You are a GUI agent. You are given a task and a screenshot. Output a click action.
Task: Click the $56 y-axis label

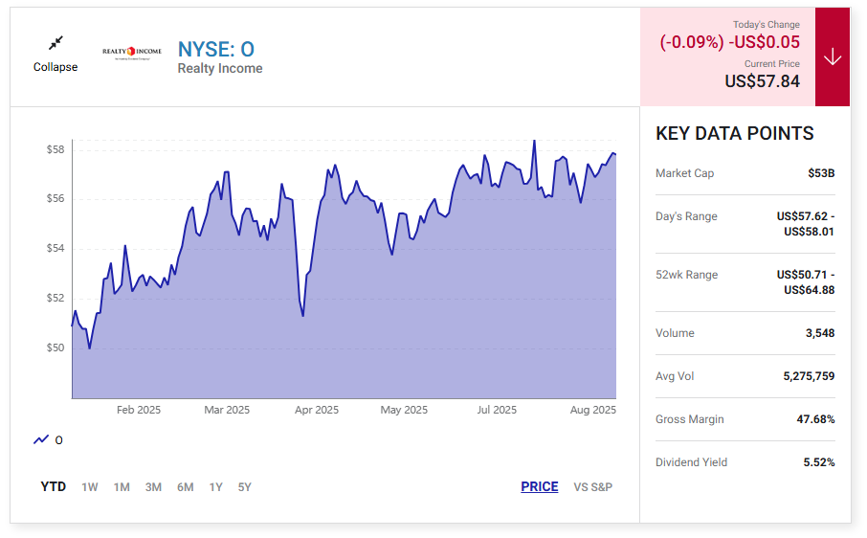56,198
